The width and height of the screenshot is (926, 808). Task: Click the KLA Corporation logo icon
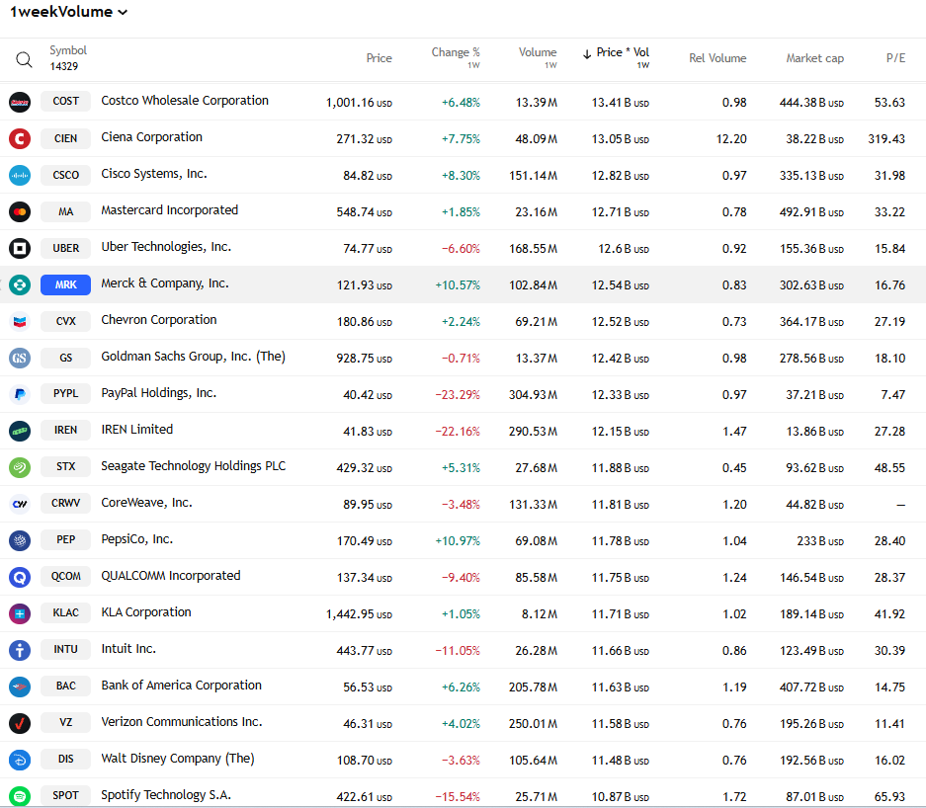coord(20,613)
